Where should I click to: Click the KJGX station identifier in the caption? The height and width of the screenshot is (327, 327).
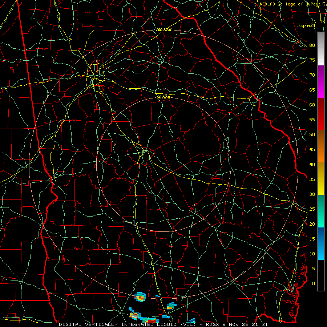pos(213,324)
